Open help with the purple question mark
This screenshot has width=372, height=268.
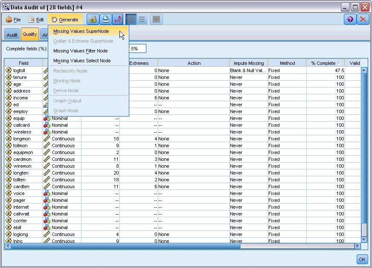[x=350, y=20]
